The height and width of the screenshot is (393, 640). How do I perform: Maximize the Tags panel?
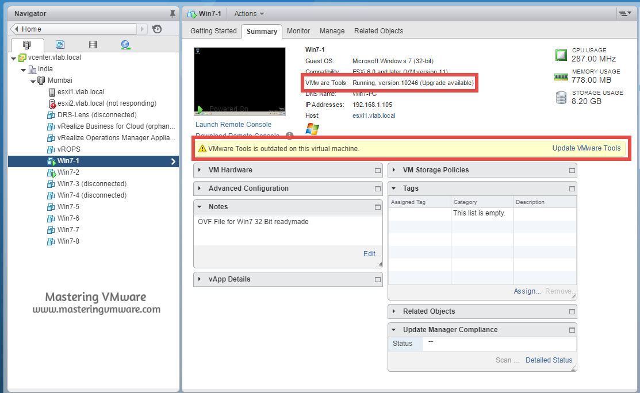[x=572, y=189]
